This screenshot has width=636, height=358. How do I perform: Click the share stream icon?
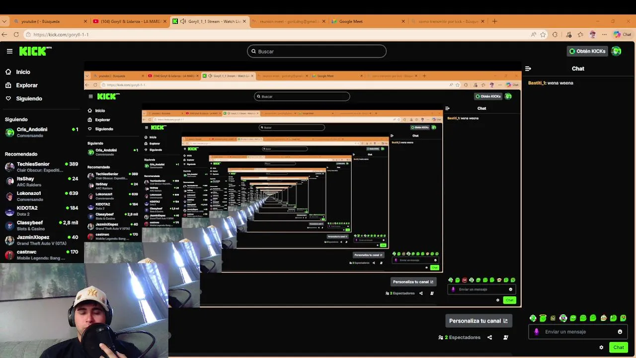click(x=489, y=337)
